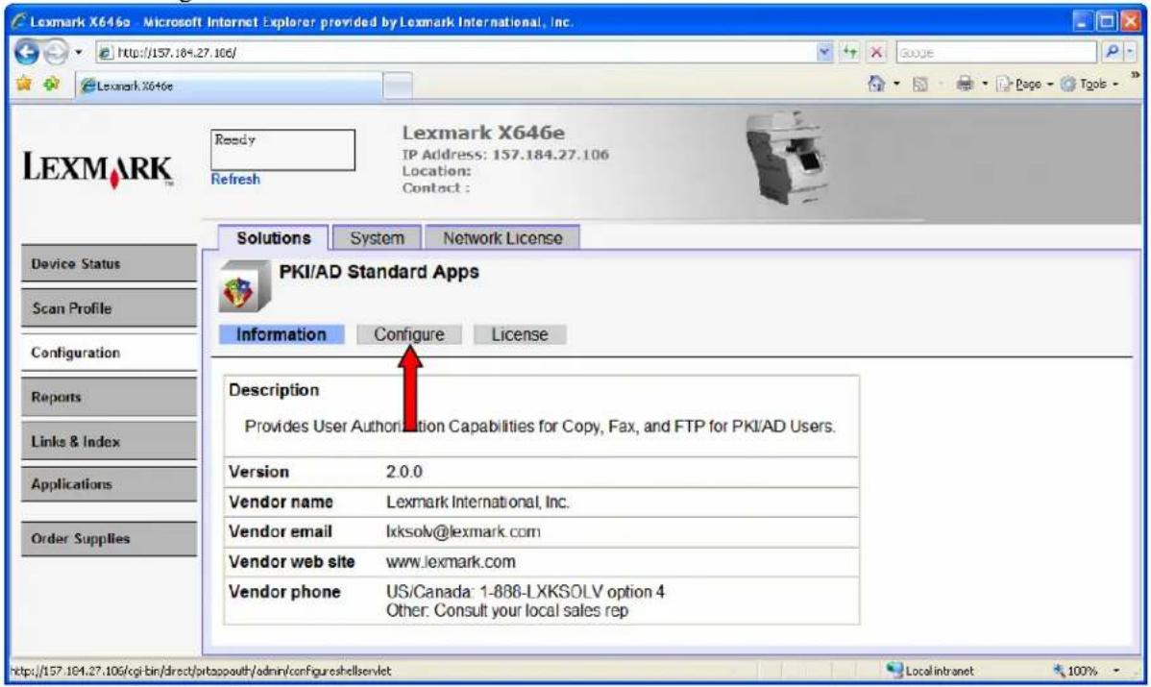Open Reports in sidebar

coord(109,397)
